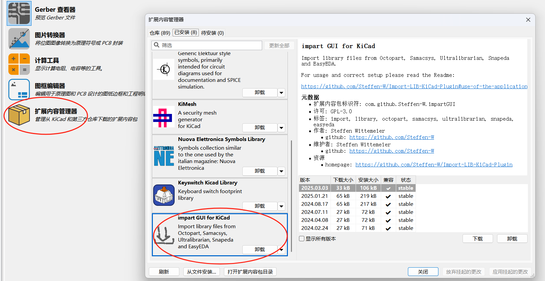Select version row 2024.08.17

coord(357,204)
